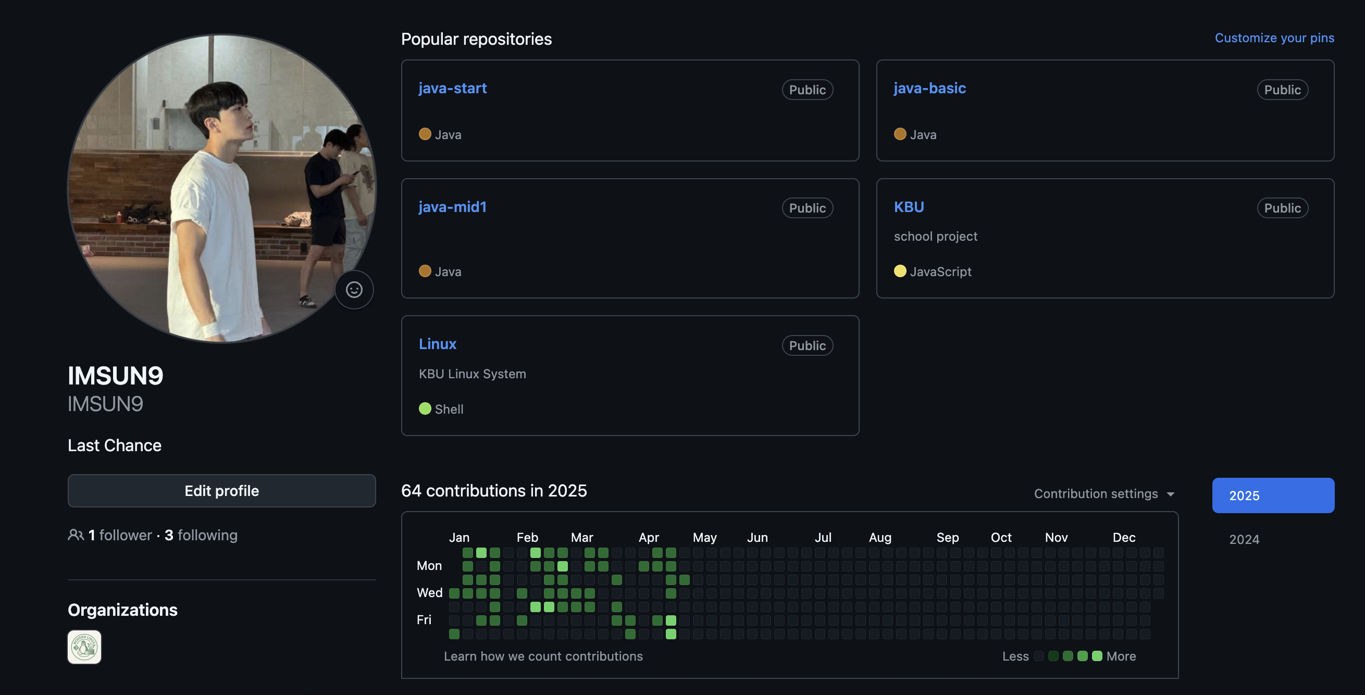Expand the Contribution settings dropdown
Screen dimensions: 1365x695
pos(1096,493)
